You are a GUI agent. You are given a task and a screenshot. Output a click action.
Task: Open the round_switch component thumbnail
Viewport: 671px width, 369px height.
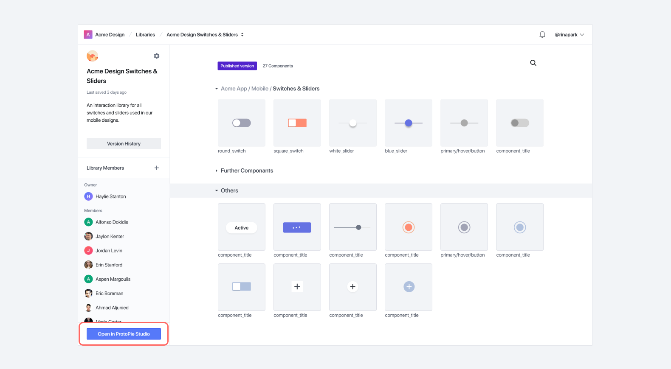coord(242,123)
